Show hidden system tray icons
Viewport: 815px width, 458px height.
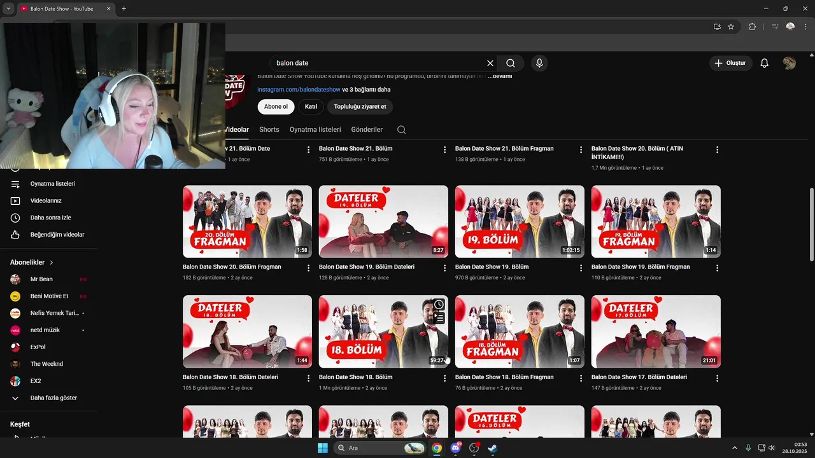tap(734, 448)
